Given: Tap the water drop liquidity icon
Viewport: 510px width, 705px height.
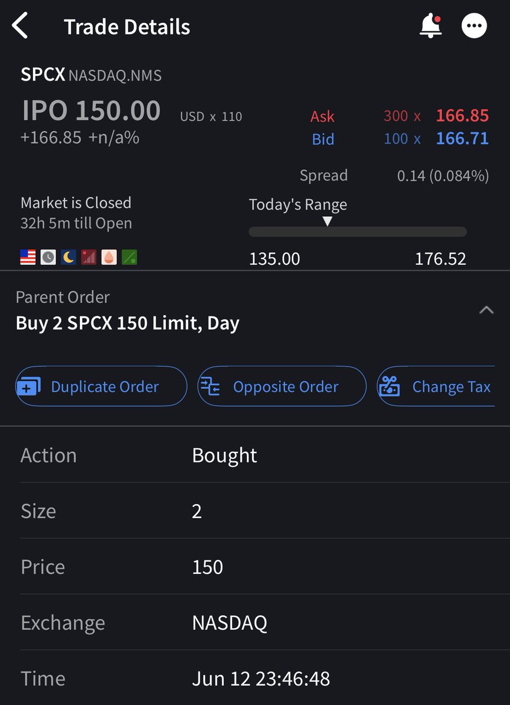Looking at the screenshot, I should tap(109, 257).
